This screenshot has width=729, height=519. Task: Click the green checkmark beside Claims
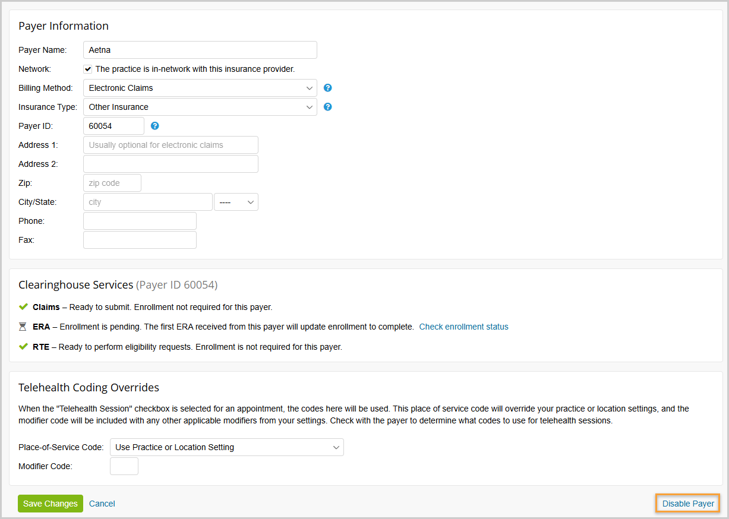[23, 307]
